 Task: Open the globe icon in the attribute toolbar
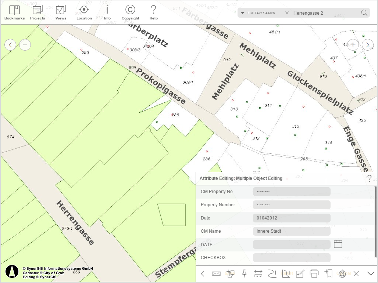tap(342, 273)
